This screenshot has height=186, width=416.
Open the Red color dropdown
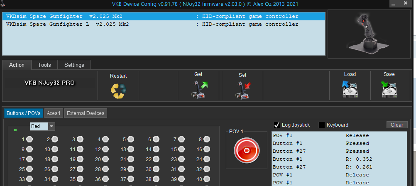coord(42,126)
